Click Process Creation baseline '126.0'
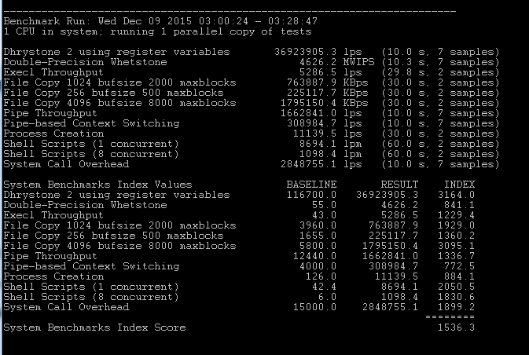Image resolution: width=529 pixels, height=355 pixels. [321, 276]
